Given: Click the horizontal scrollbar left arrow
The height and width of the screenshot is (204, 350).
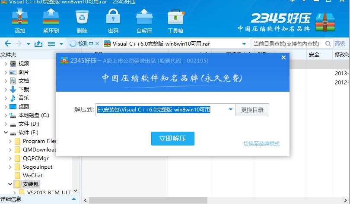Looking at the screenshot, I should click(85, 201).
